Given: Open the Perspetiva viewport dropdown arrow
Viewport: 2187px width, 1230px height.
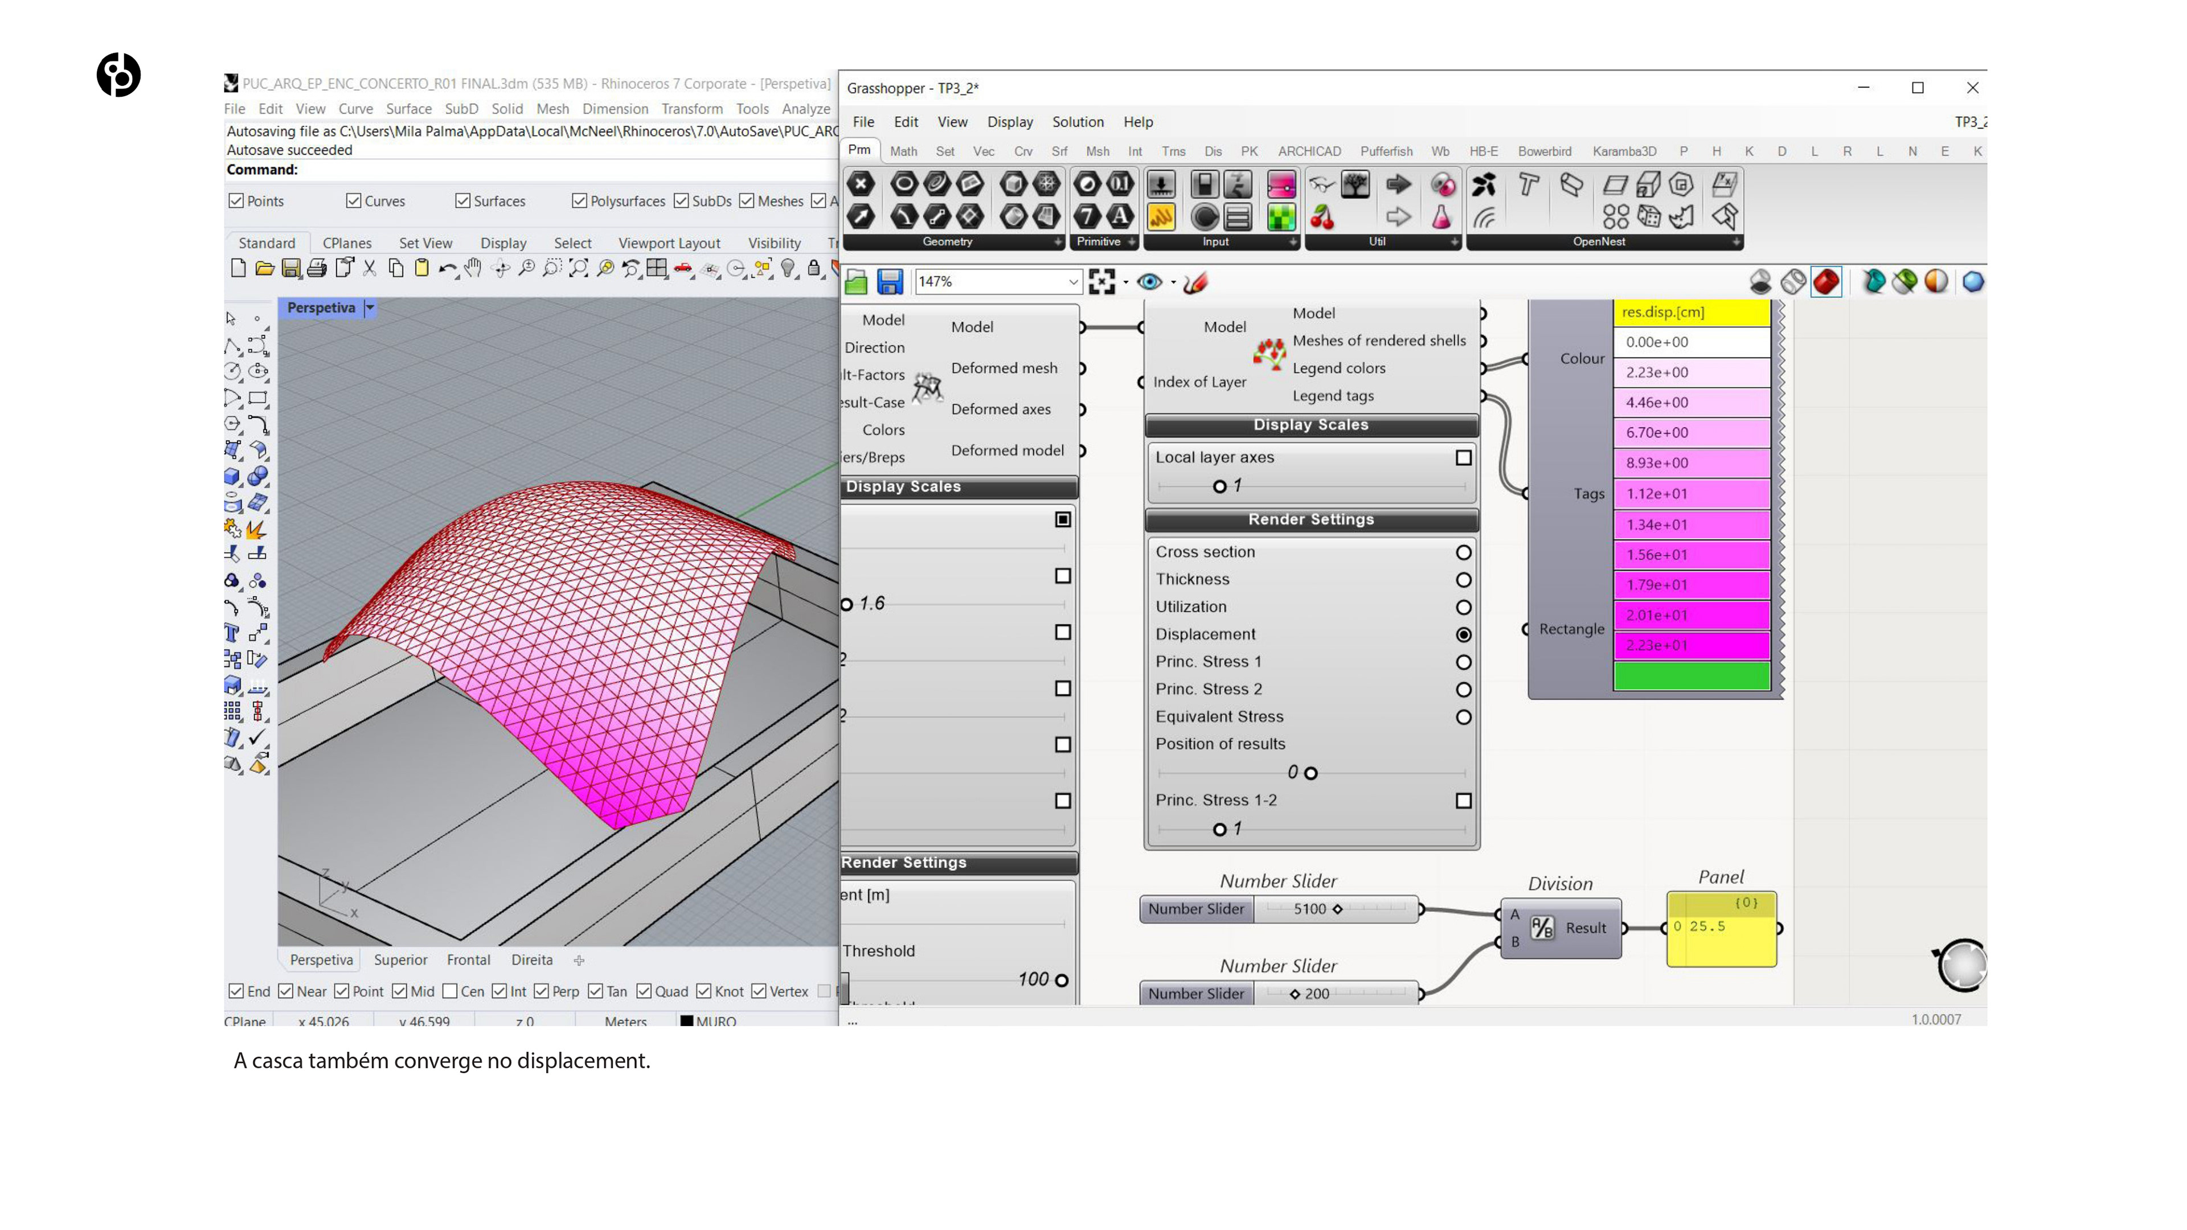Looking at the screenshot, I should click(x=370, y=308).
